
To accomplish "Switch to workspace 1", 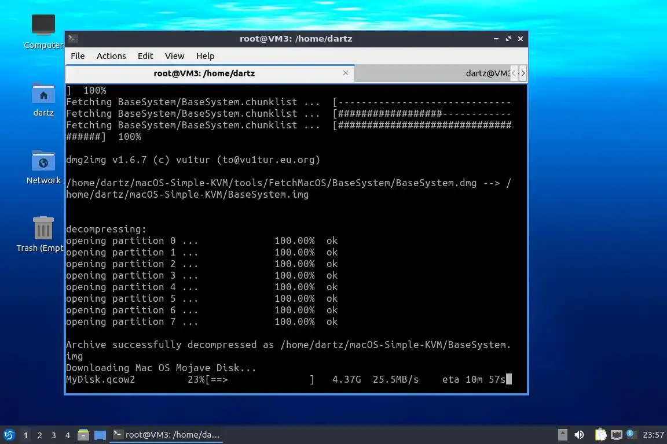I will tap(26, 435).
